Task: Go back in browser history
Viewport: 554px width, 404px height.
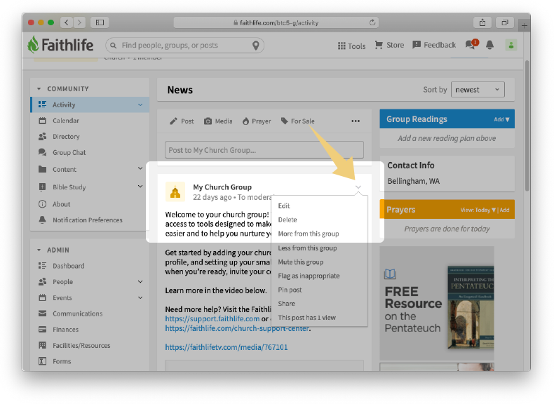Action: (67, 22)
